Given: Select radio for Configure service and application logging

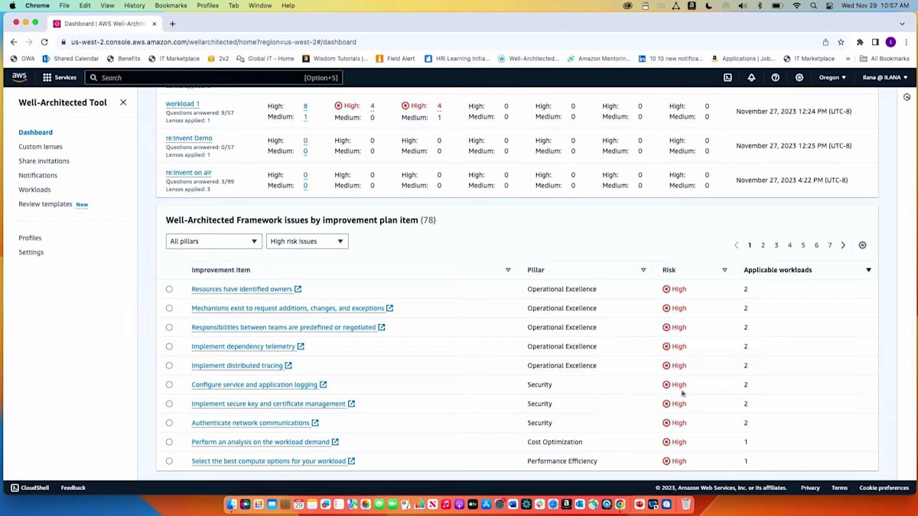Looking at the screenshot, I should coord(169,385).
